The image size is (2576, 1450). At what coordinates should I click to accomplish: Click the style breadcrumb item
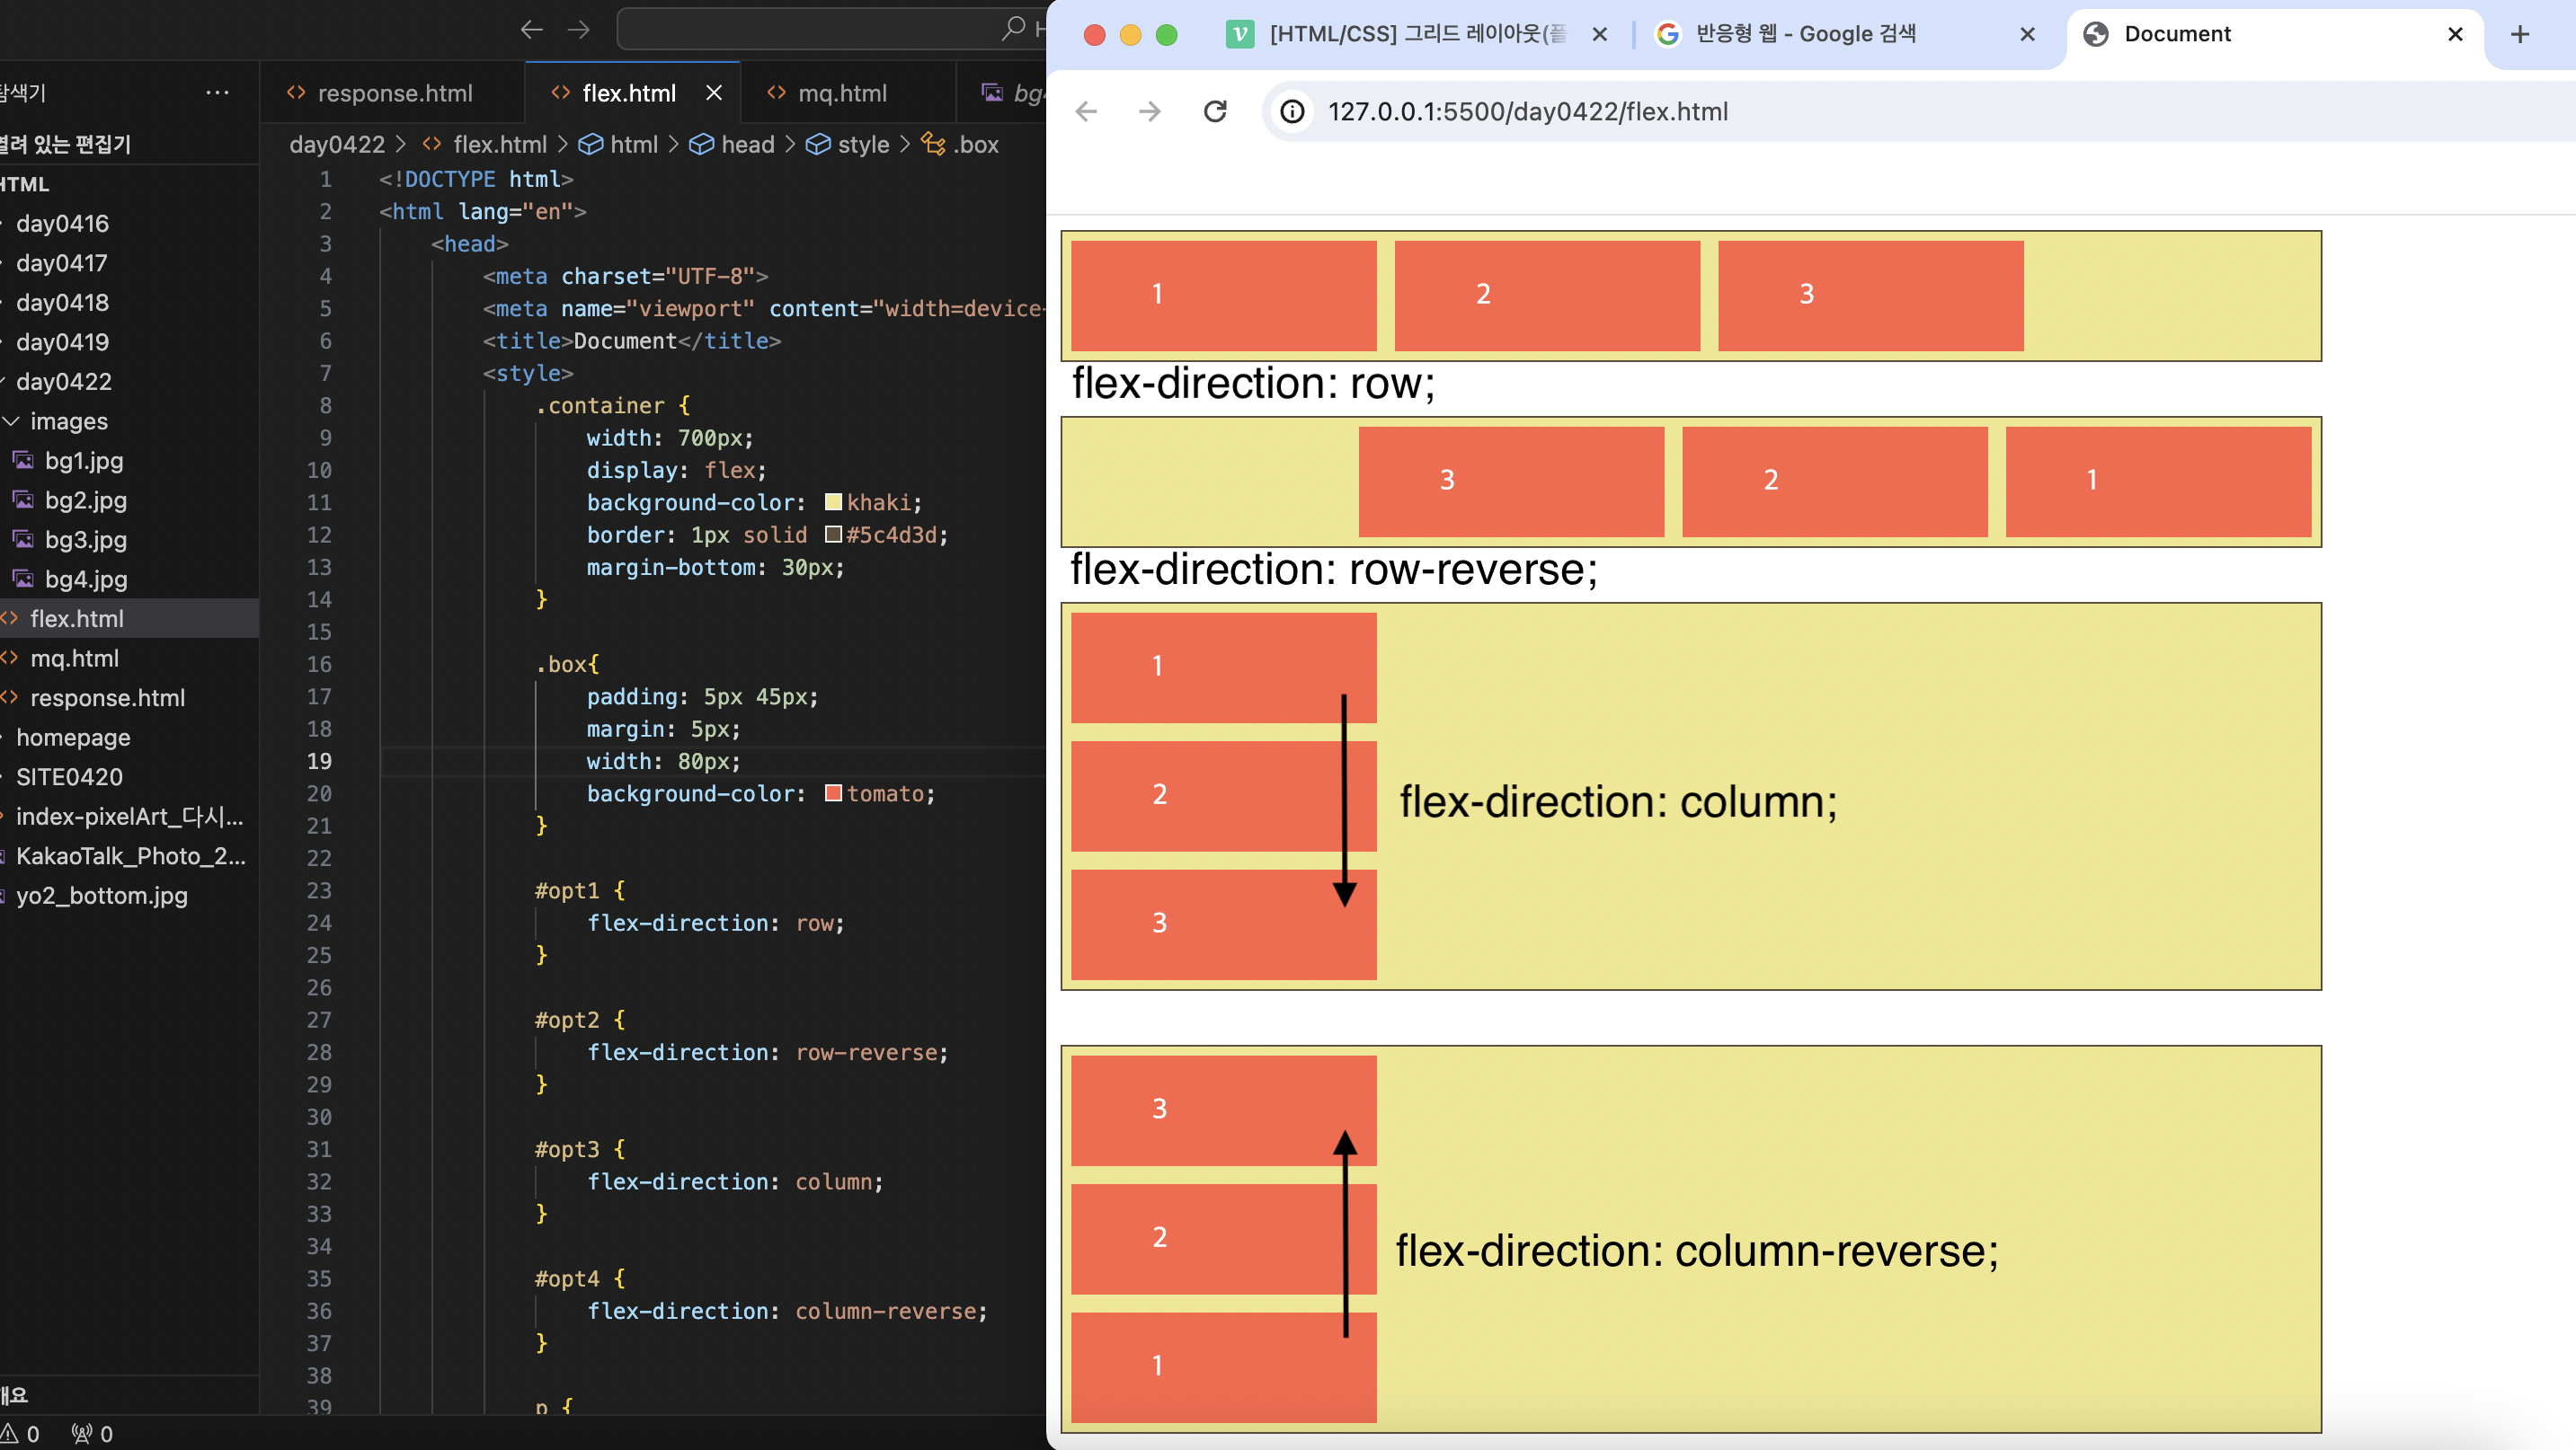(x=862, y=144)
